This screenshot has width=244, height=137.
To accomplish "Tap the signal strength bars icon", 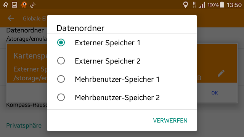I will point(202,5).
